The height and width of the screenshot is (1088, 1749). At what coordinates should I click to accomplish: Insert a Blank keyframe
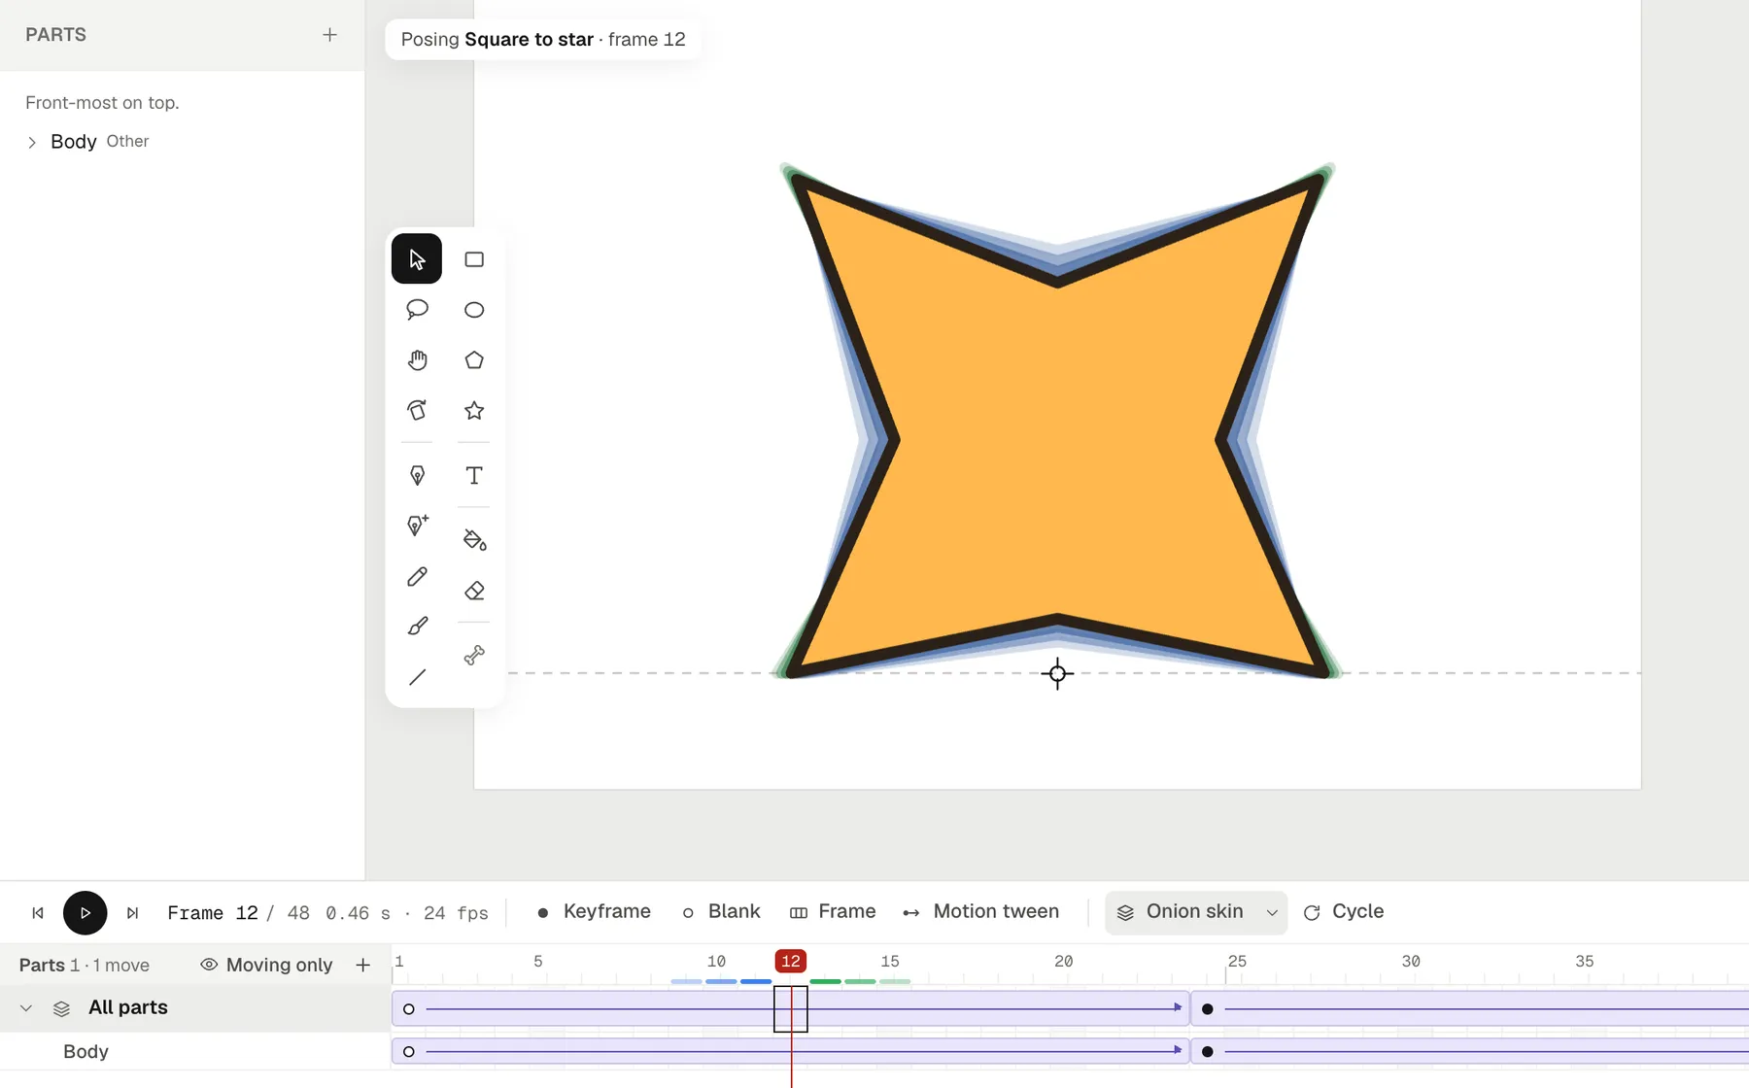click(721, 912)
